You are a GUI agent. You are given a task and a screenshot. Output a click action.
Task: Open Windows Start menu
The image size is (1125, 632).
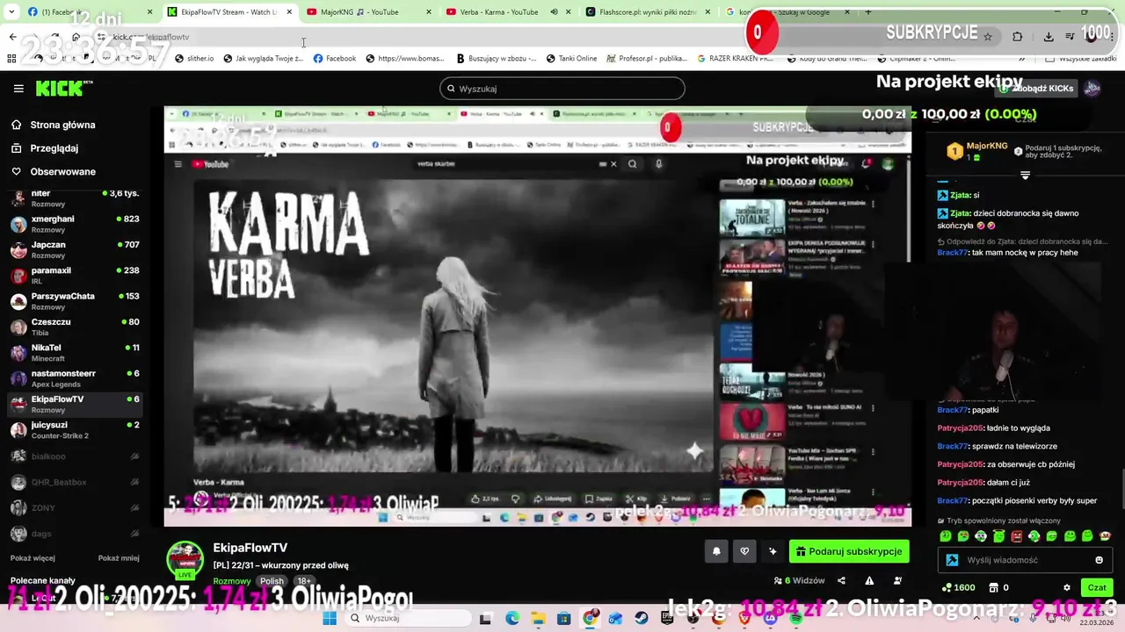pos(330,618)
